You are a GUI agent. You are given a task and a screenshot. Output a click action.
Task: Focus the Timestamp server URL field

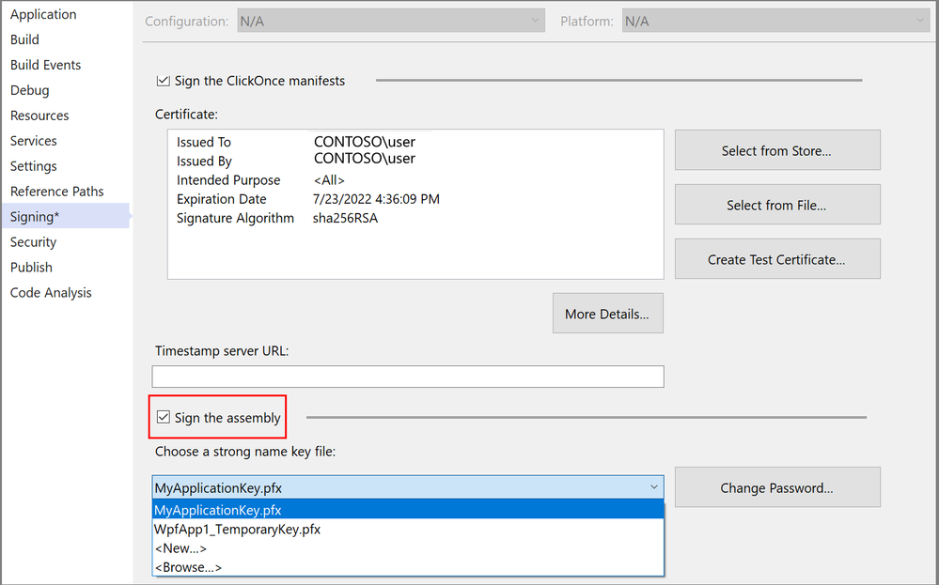click(x=408, y=377)
